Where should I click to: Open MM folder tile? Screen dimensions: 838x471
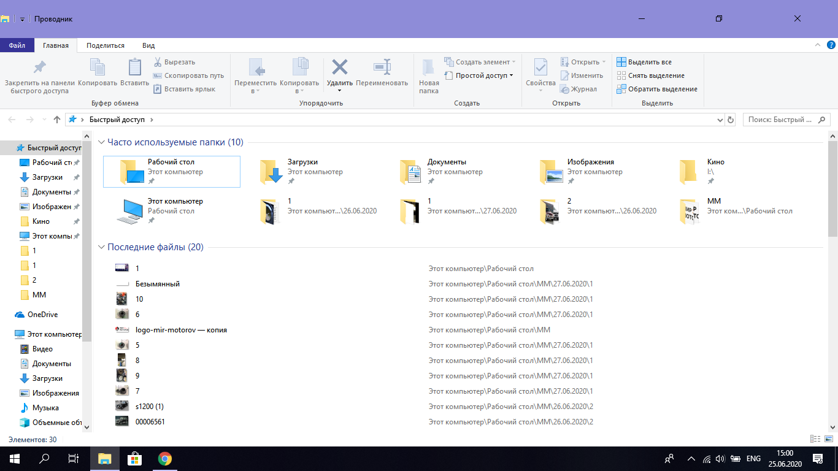tap(731, 210)
